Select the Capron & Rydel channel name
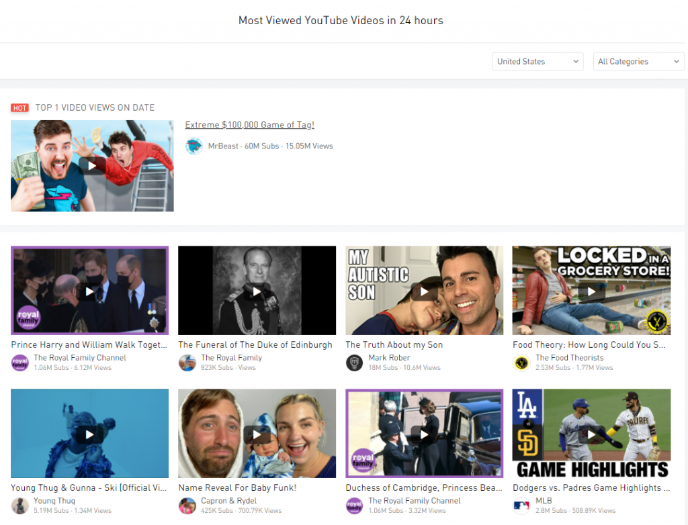The width and height of the screenshot is (688, 525). tap(228, 501)
